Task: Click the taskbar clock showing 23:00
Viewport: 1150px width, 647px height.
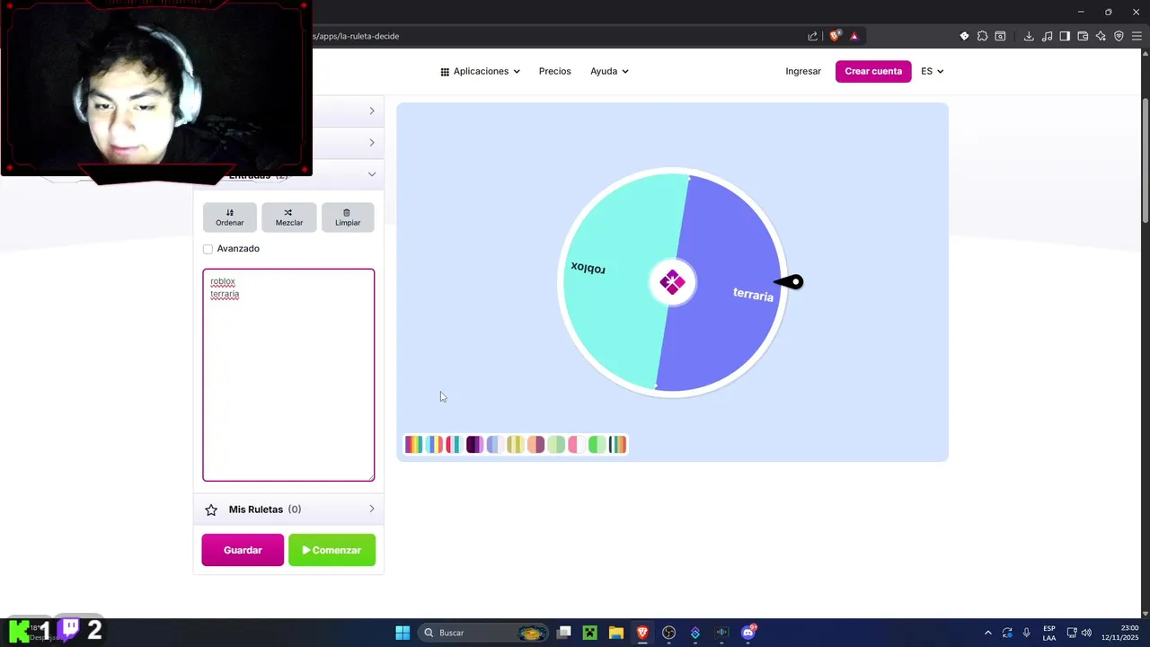Action: click(1122, 633)
